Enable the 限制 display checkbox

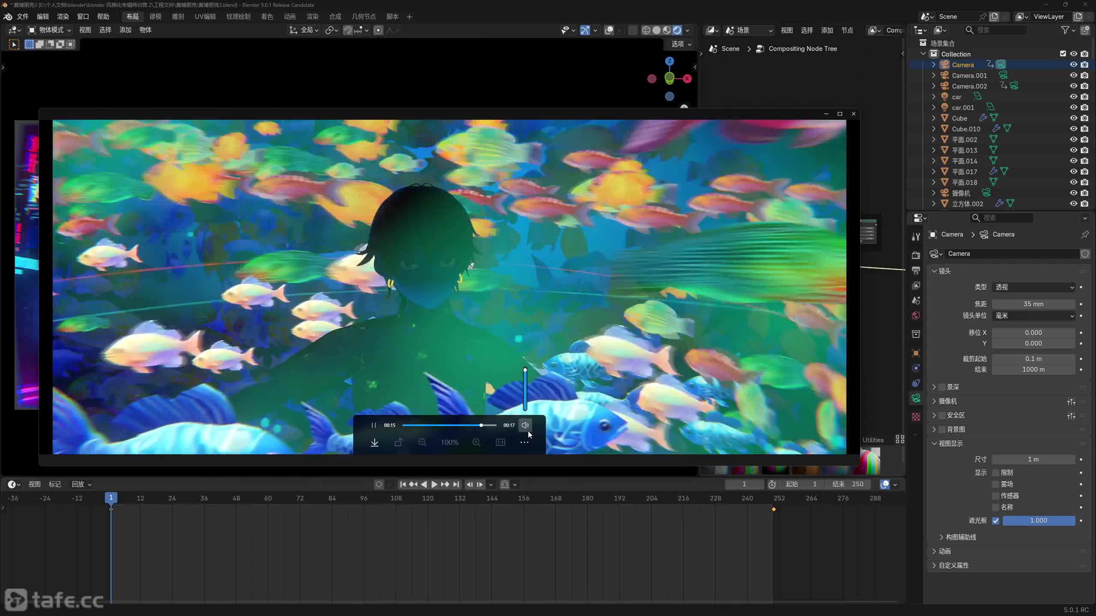point(995,473)
